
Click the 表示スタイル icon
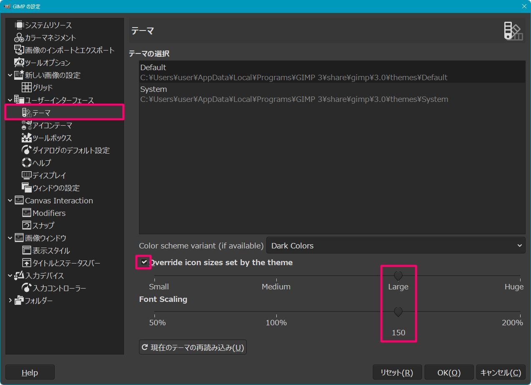tap(27, 251)
